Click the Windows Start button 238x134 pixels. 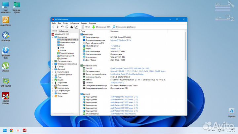(5, 130)
